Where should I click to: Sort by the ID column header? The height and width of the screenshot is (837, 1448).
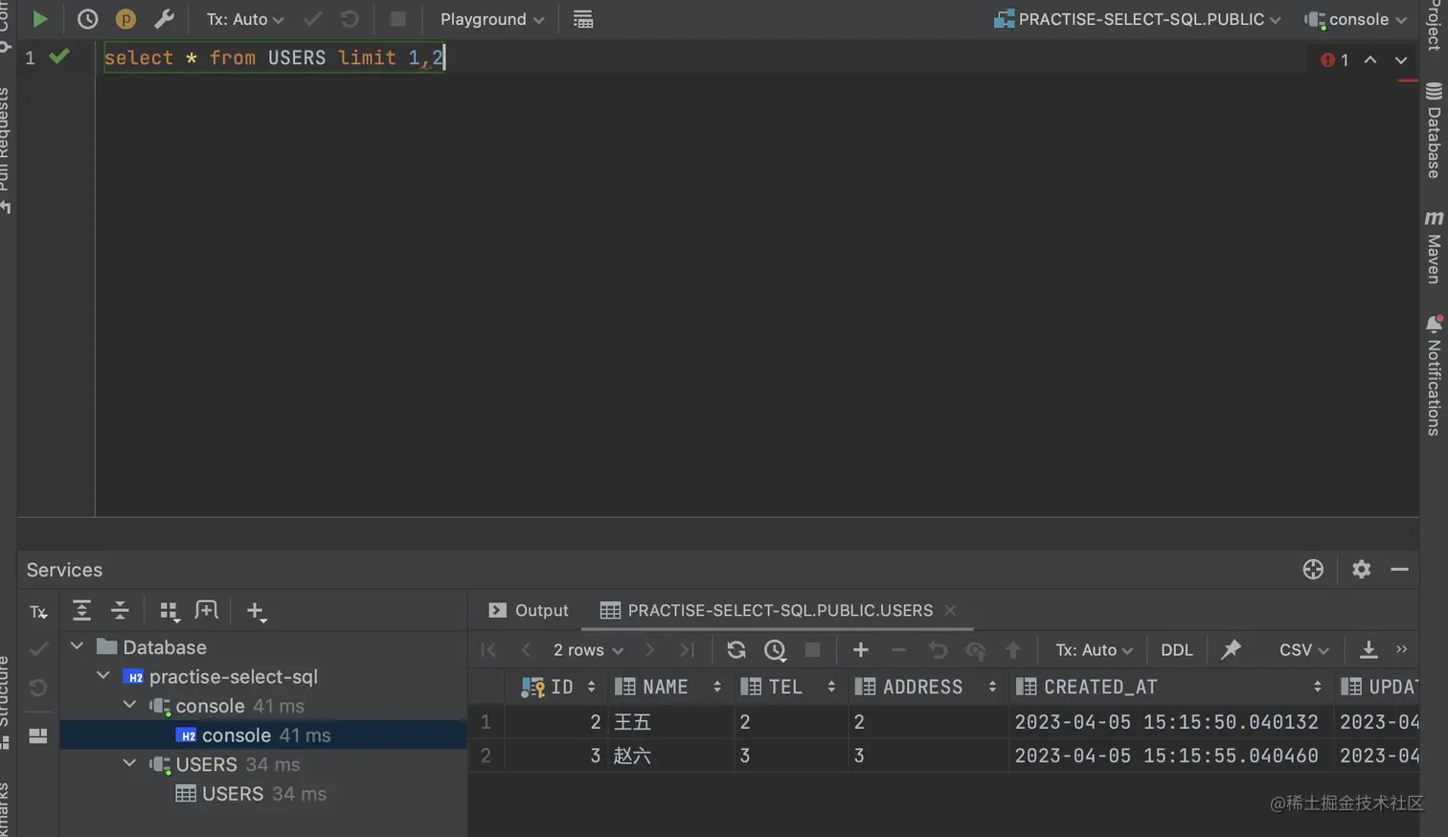(556, 687)
